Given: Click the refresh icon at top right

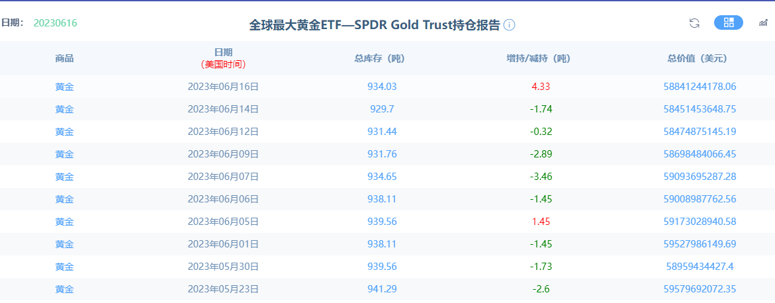Looking at the screenshot, I should (694, 22).
